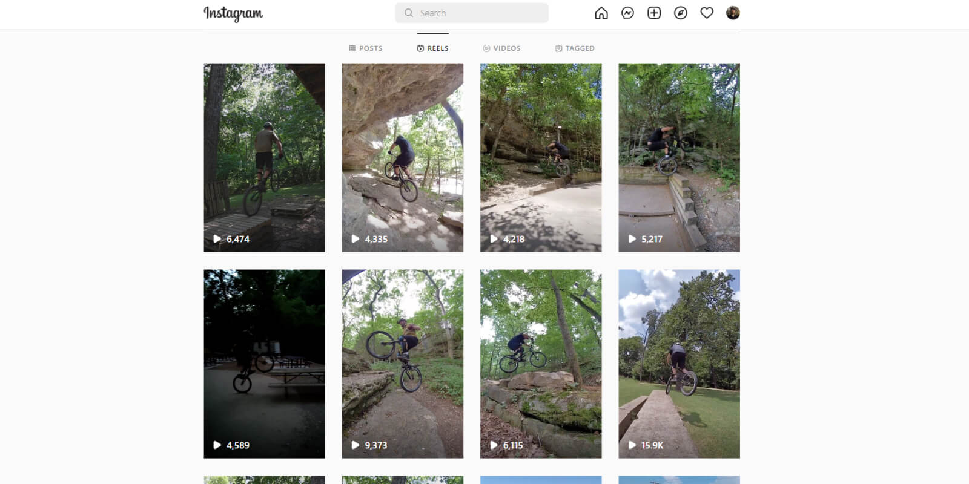Image resolution: width=969 pixels, height=484 pixels.
Task: Go to the Instagram home feed icon
Action: tap(601, 13)
